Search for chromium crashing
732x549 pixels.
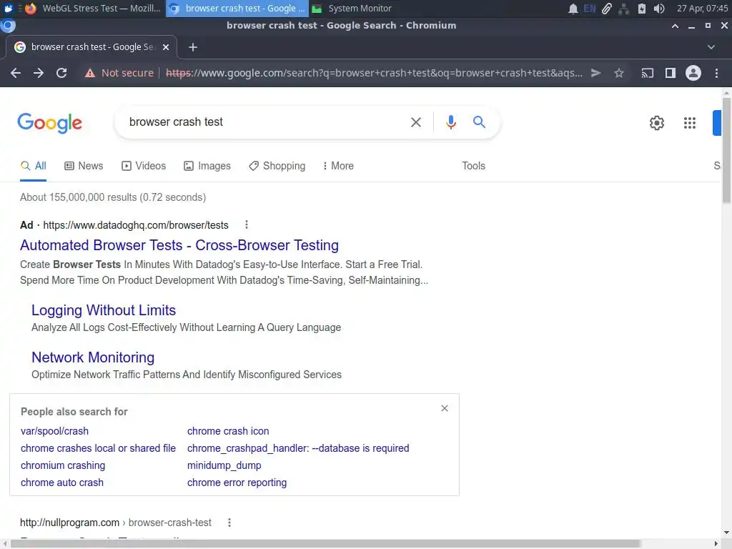pyautogui.click(x=63, y=465)
